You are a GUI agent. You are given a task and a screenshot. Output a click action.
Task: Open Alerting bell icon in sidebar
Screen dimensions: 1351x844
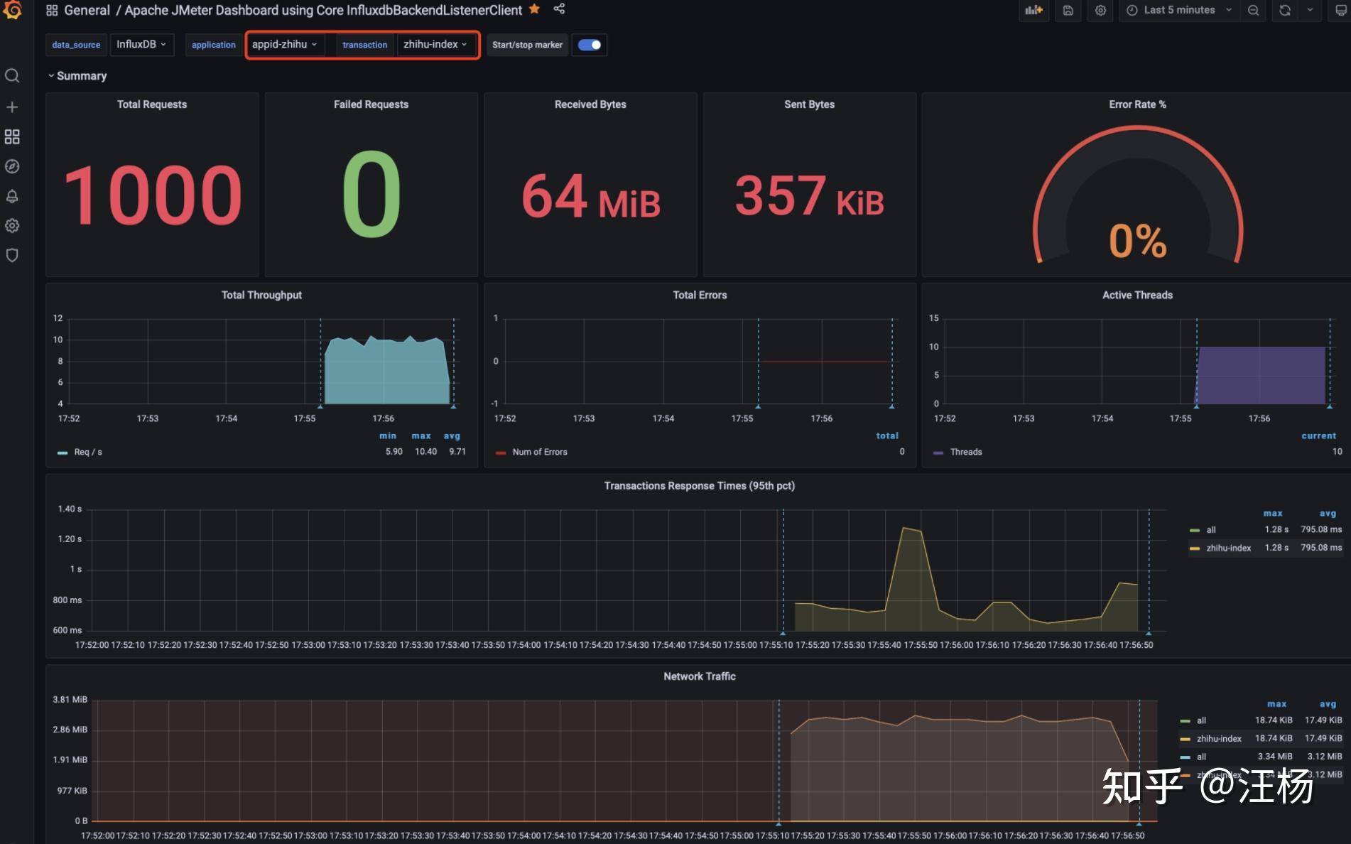pyautogui.click(x=12, y=196)
